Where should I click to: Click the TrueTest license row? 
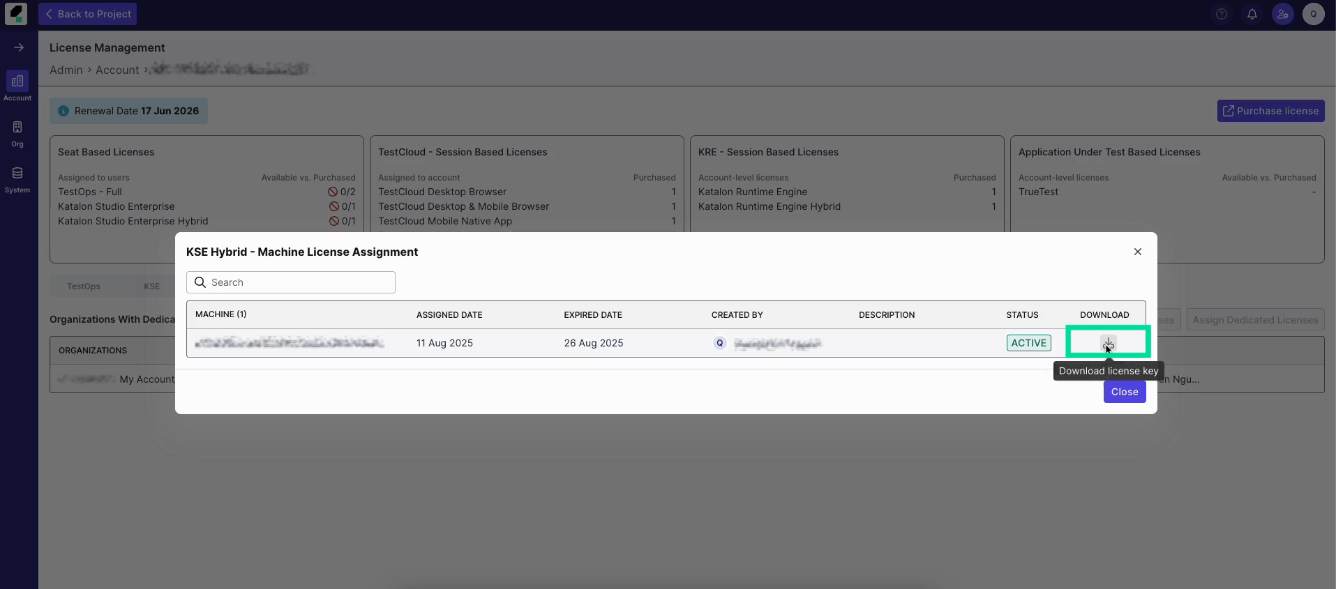[1167, 192]
